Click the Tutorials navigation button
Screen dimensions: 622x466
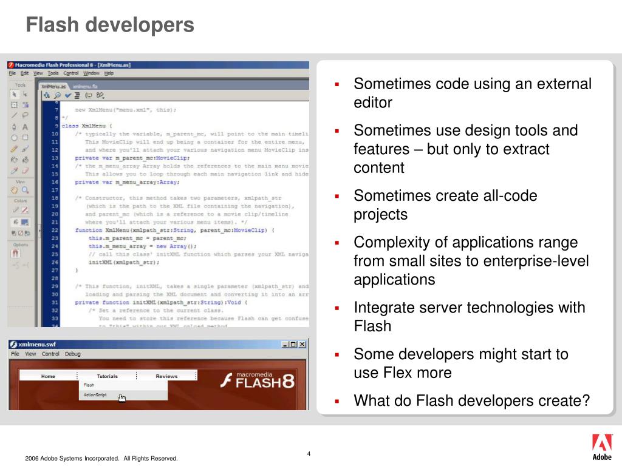click(x=107, y=376)
